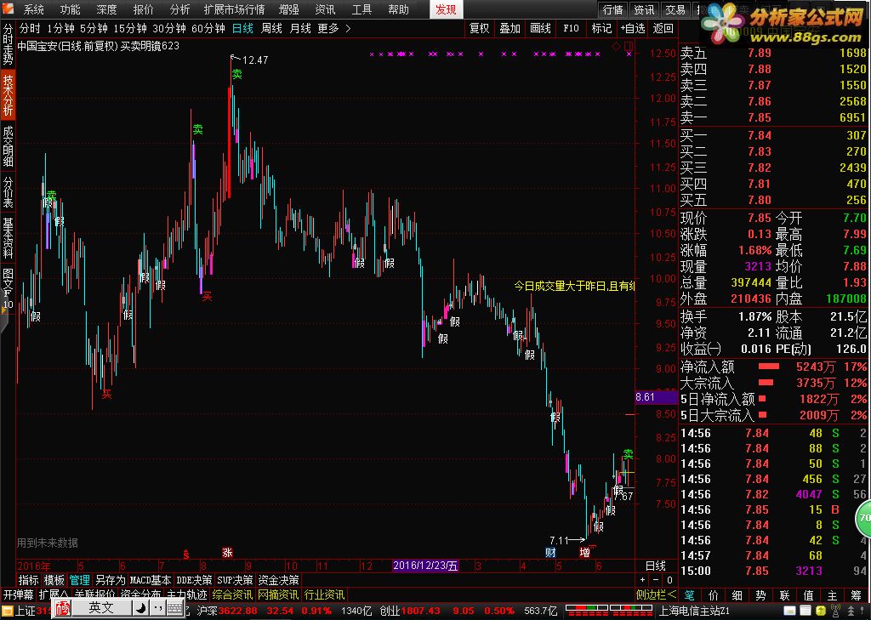Image resolution: width=871 pixels, height=620 pixels.
Task: Click the market breadth indicator bars in the status bar
Action: coord(608,611)
